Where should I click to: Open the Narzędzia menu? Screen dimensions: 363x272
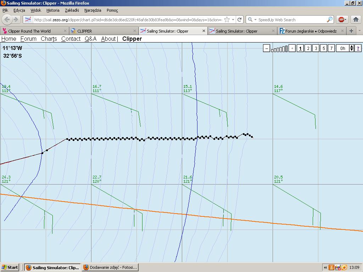pos(93,10)
